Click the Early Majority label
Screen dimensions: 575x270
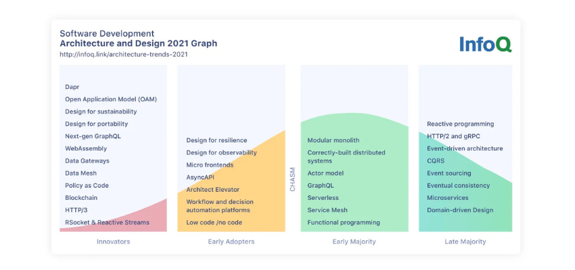354,242
